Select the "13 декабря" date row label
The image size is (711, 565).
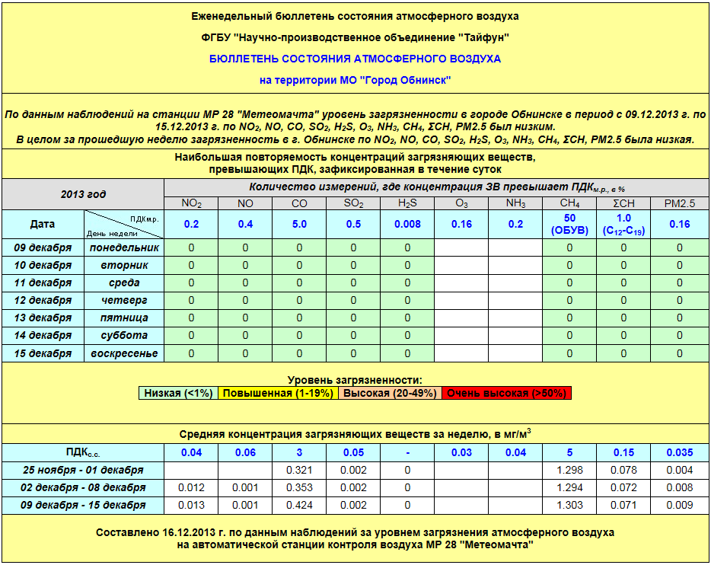click(43, 318)
